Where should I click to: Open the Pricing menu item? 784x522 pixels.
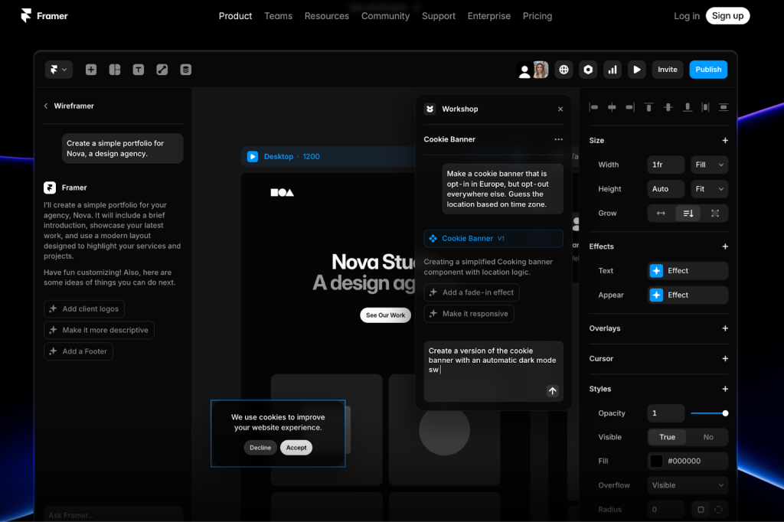[537, 16]
